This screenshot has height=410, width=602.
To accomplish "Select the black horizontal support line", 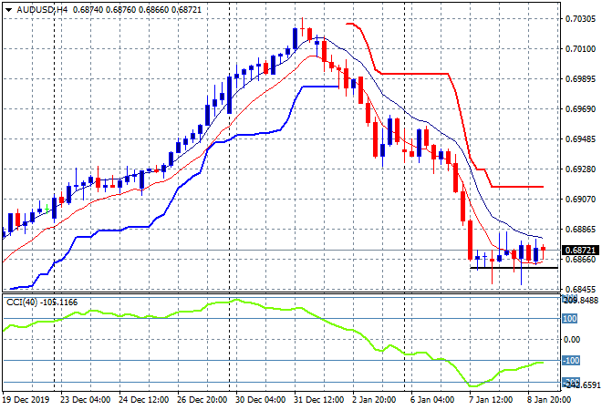I will [x=514, y=268].
